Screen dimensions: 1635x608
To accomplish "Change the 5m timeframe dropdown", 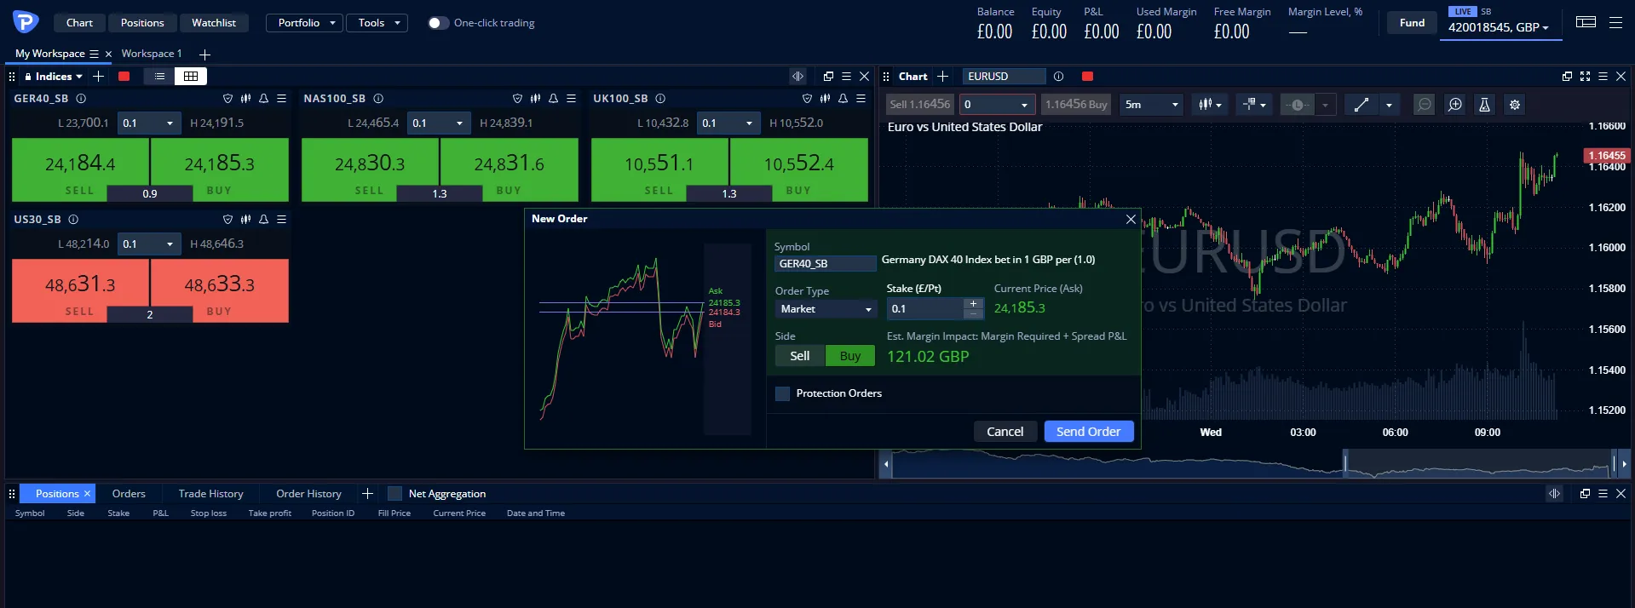I will coord(1152,105).
